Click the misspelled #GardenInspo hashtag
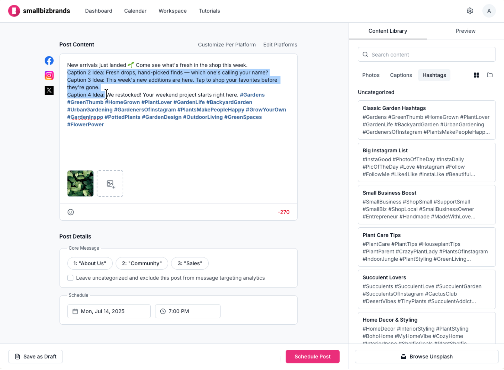 point(85,117)
